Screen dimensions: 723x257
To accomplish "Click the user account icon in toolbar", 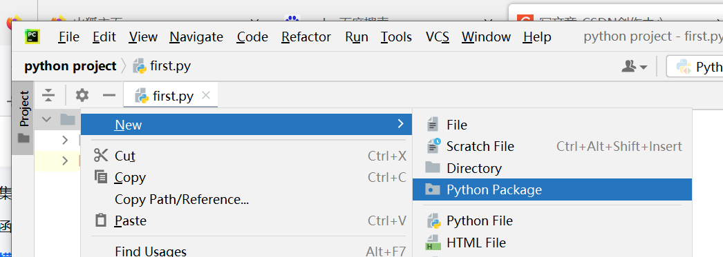I will [x=634, y=67].
